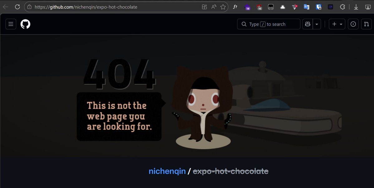
Task: Click the white cloud extension icon
Action: (283, 7)
